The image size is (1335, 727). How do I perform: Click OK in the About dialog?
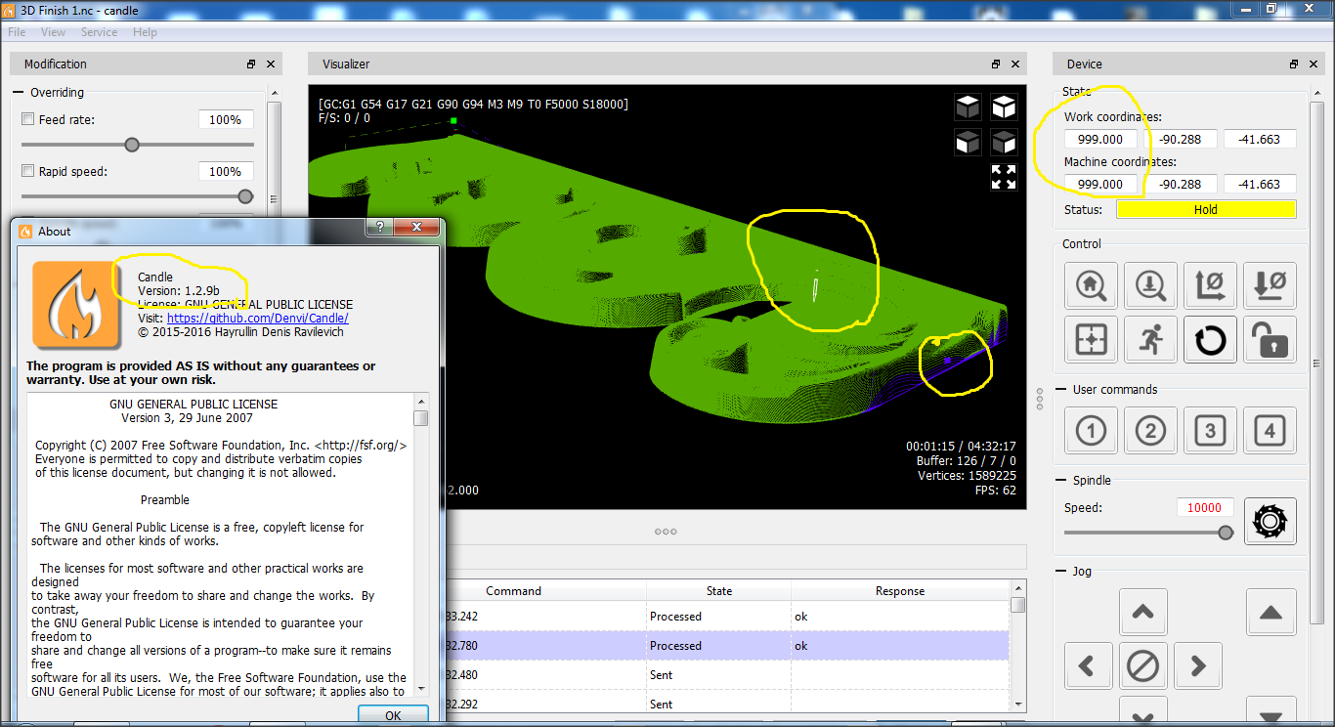393,715
